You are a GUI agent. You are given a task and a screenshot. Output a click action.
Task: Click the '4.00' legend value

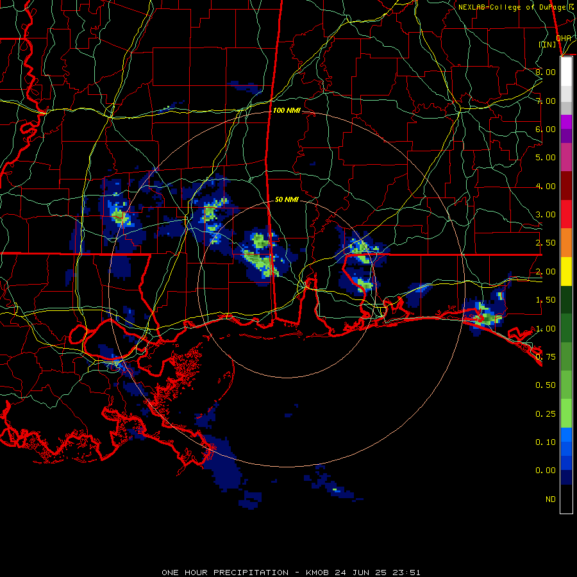(x=546, y=186)
